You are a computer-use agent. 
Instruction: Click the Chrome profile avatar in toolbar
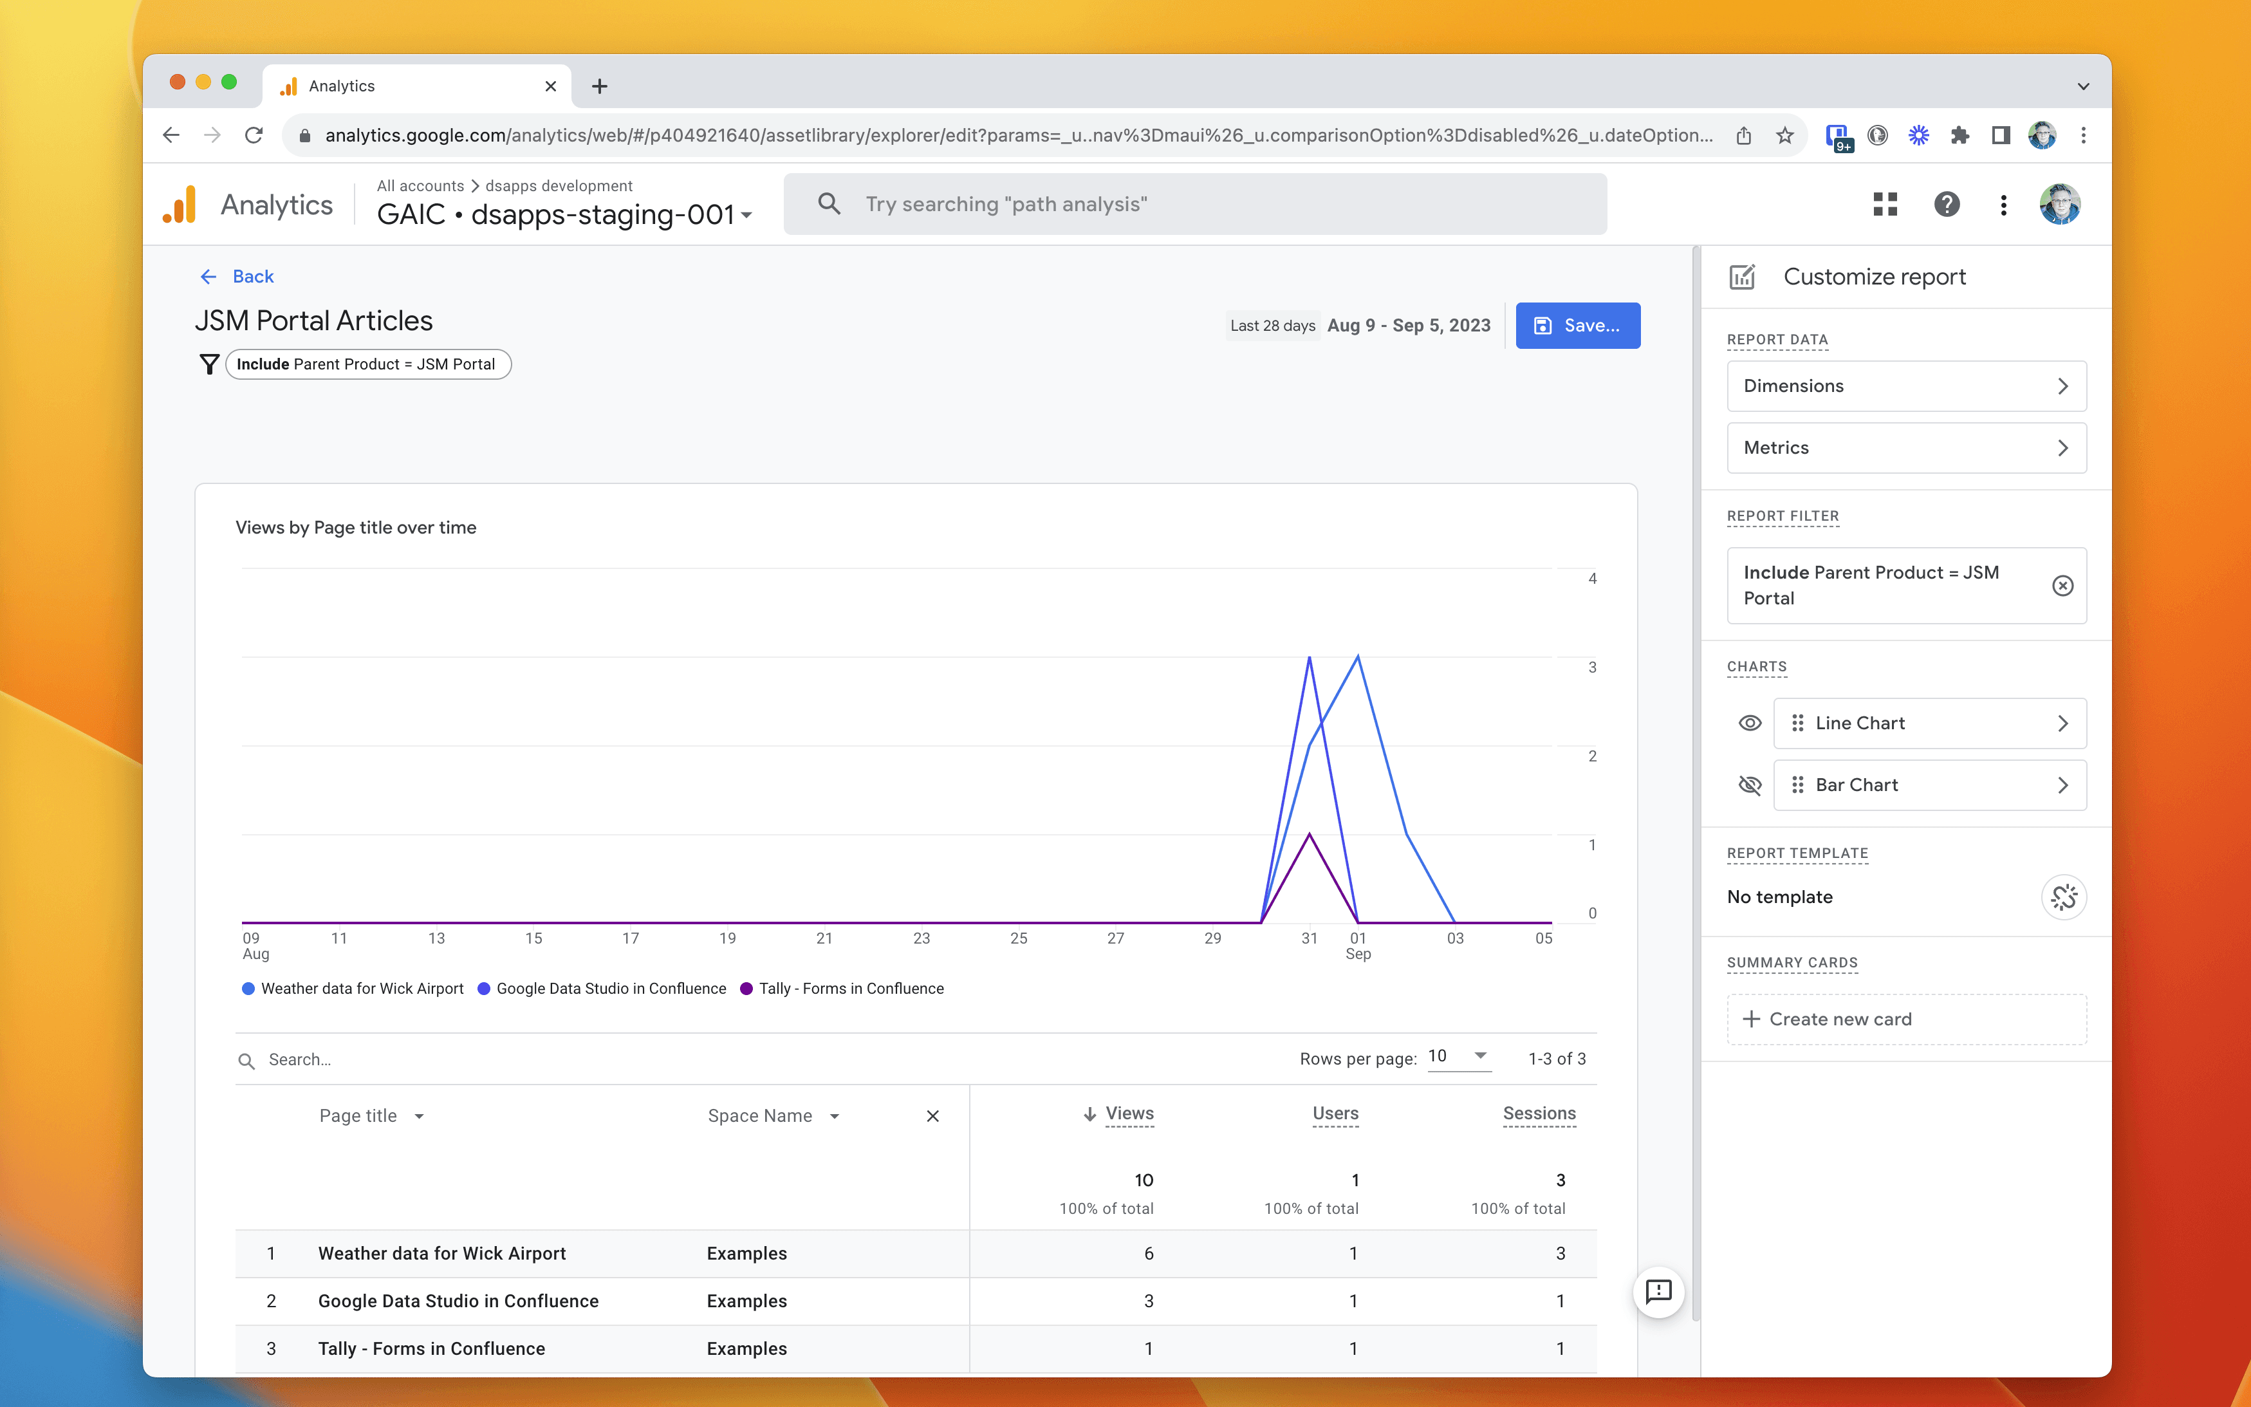(x=2042, y=136)
